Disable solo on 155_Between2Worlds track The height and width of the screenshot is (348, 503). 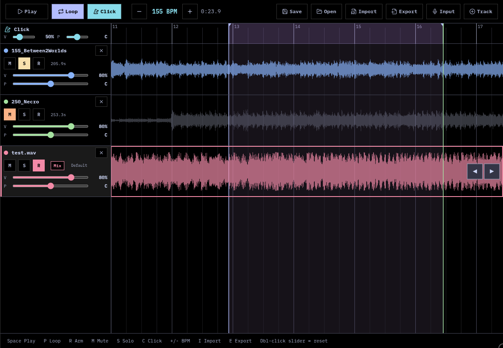(x=24, y=63)
